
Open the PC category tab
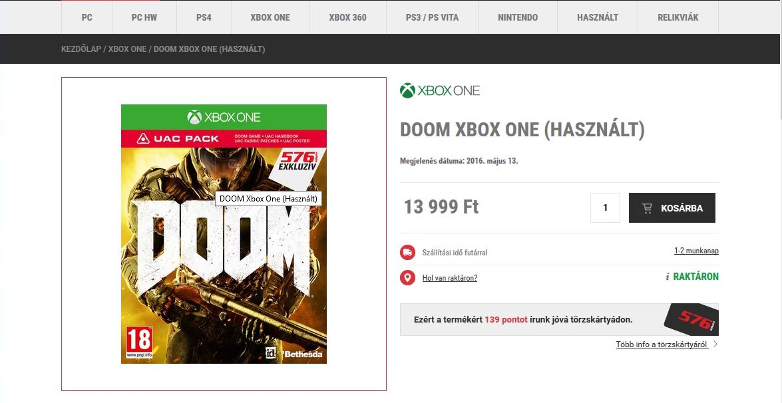coord(87,17)
